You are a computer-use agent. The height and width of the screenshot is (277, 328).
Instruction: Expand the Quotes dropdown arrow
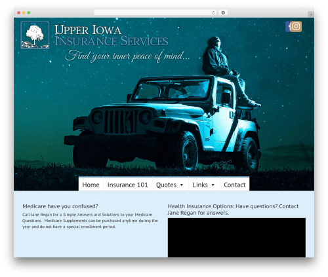182,185
